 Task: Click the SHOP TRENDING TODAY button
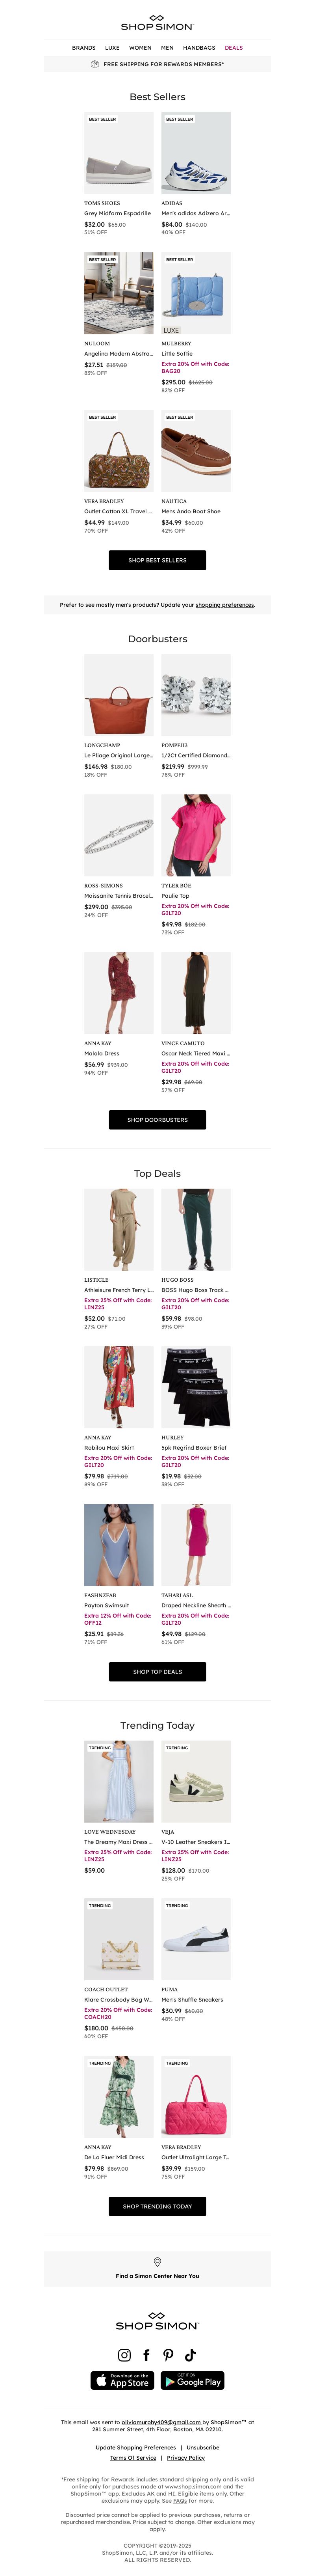[x=157, y=2206]
